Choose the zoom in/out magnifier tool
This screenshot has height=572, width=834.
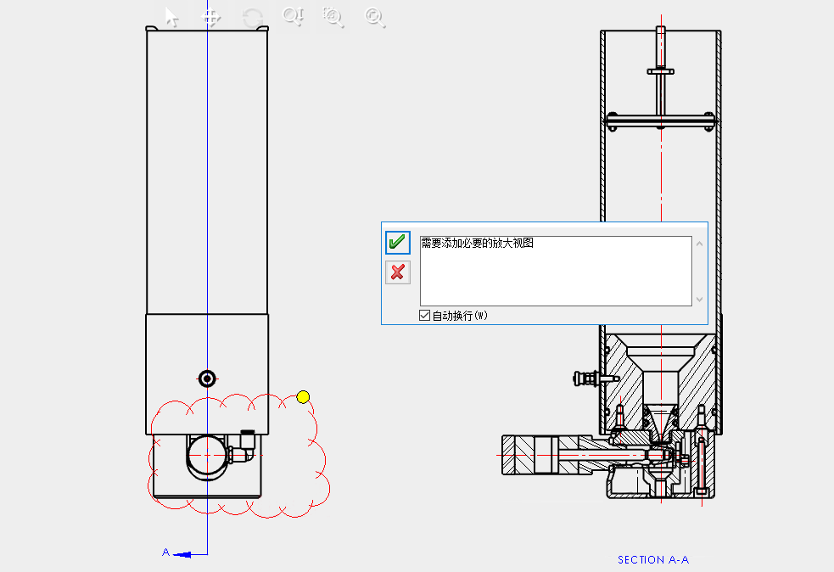293,16
